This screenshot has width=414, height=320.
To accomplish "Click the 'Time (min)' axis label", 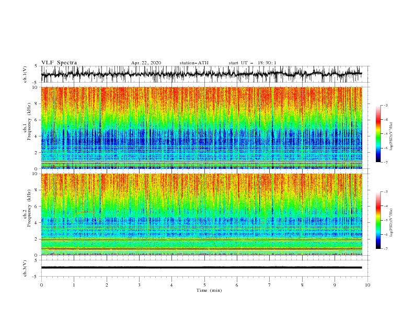I will tap(209, 290).
